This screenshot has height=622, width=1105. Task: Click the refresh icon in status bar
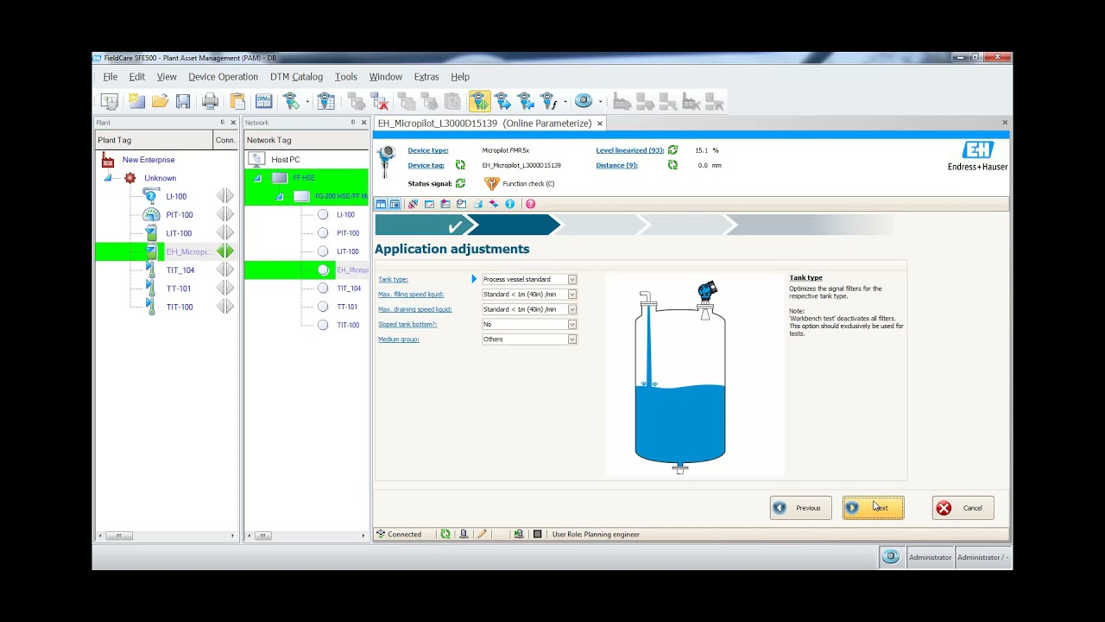tap(445, 534)
